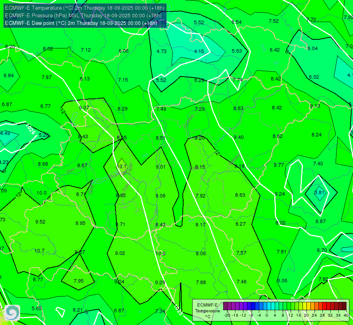
Task: Click the 7.57 temperature value
Action: pyautogui.click(x=241, y=253)
